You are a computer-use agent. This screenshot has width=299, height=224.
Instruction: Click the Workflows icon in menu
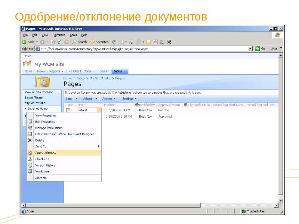pyautogui.click(x=30, y=172)
